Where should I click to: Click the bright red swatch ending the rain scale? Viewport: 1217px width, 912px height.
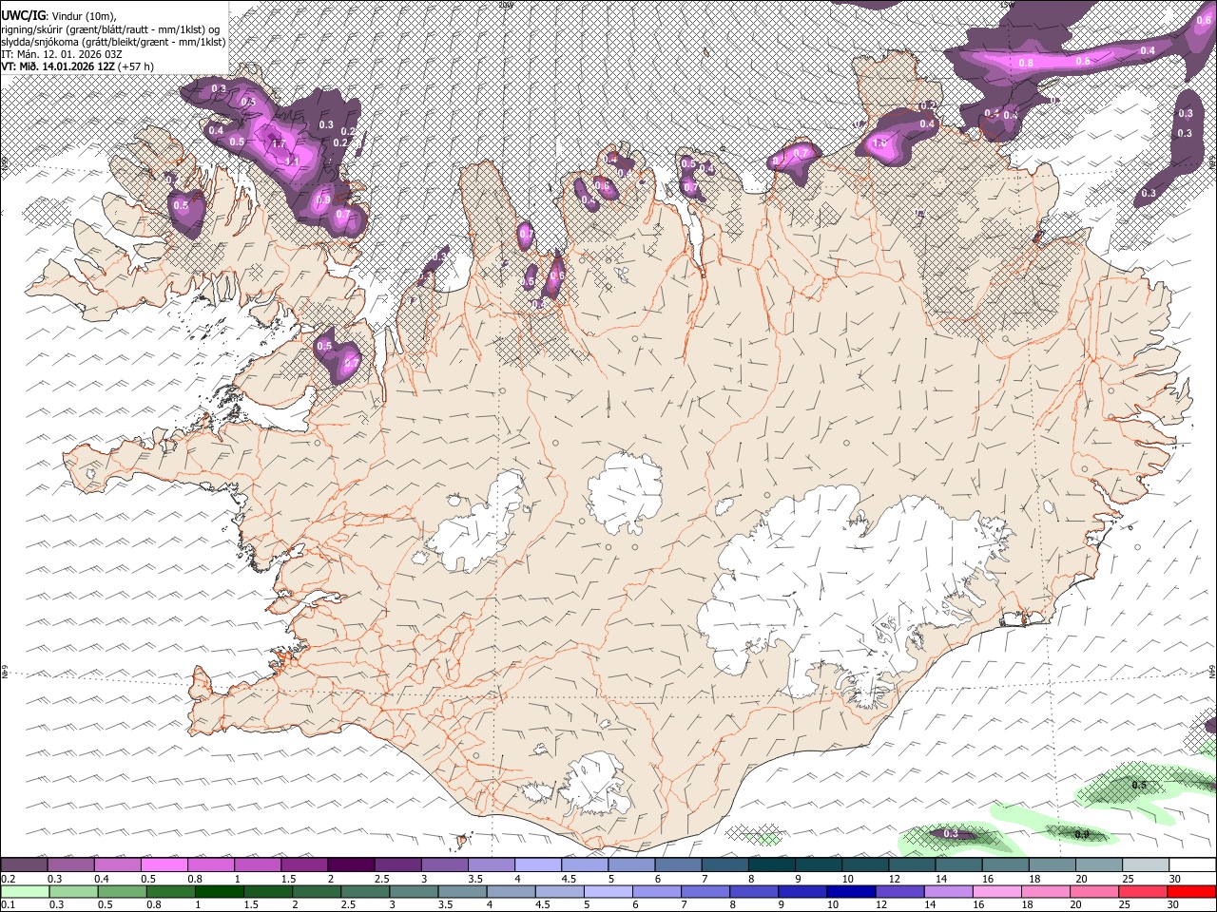point(1190,892)
